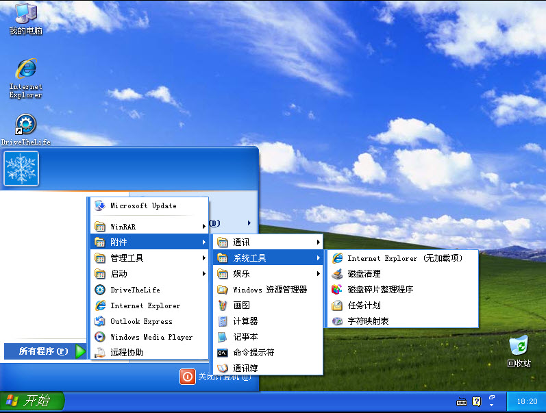Click the IE (无加载项) icon in 系统工具
Screen dimensions: 546x413
click(x=337, y=258)
